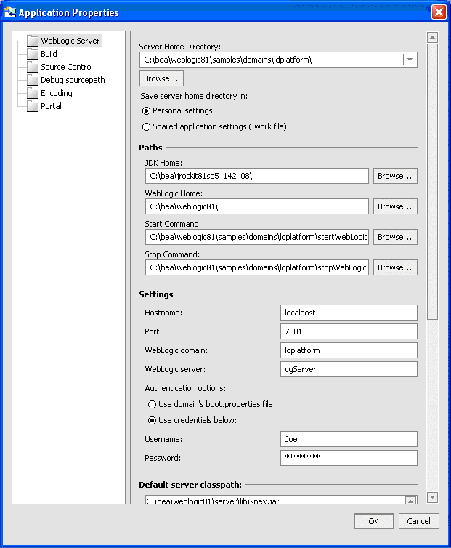The width and height of the screenshot is (451, 548).
Task: Click the WebLogic server field cgServer
Action: point(349,369)
